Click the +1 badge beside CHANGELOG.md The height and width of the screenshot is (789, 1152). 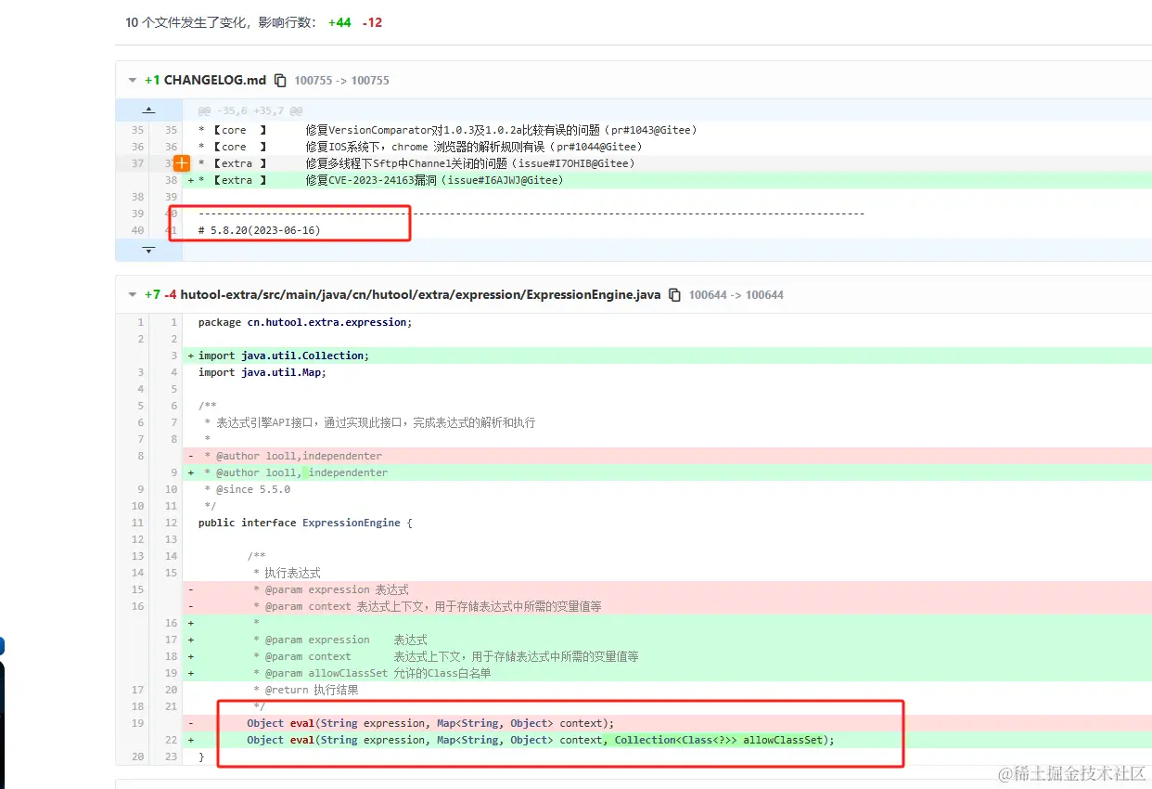(x=152, y=81)
